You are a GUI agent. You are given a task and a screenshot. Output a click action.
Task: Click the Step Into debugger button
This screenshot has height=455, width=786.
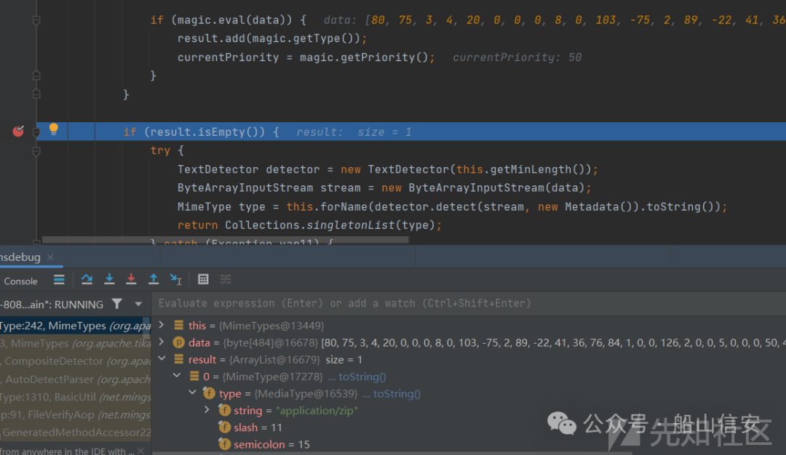pyautogui.click(x=109, y=279)
